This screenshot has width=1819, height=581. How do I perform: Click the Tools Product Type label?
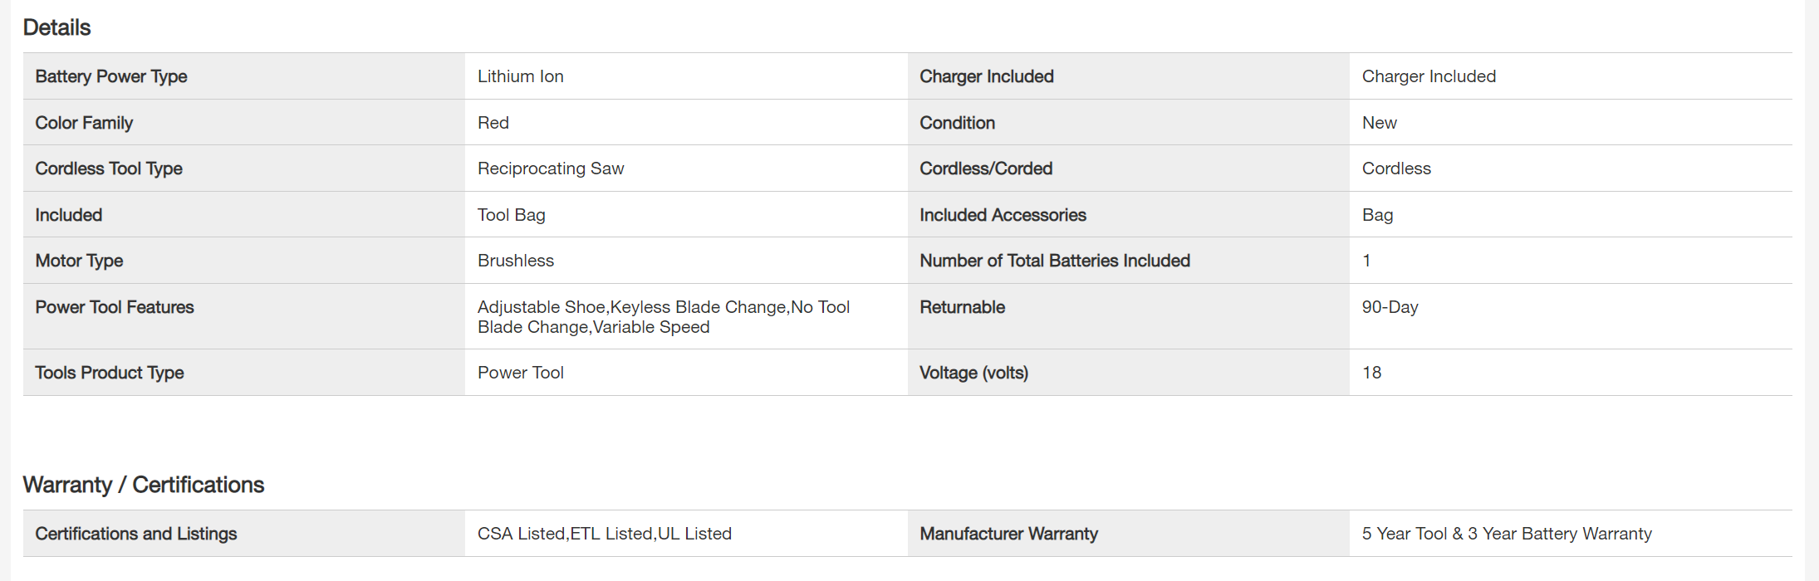(109, 373)
